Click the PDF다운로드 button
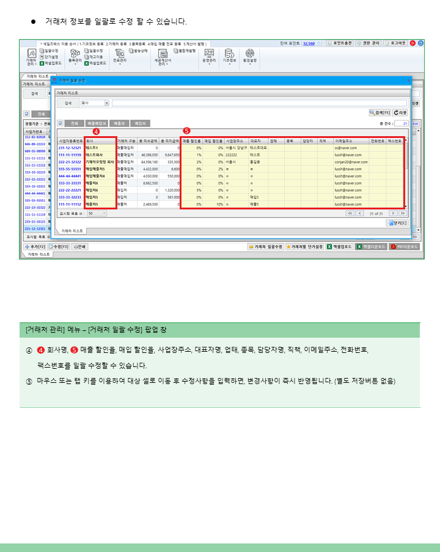 (405, 247)
